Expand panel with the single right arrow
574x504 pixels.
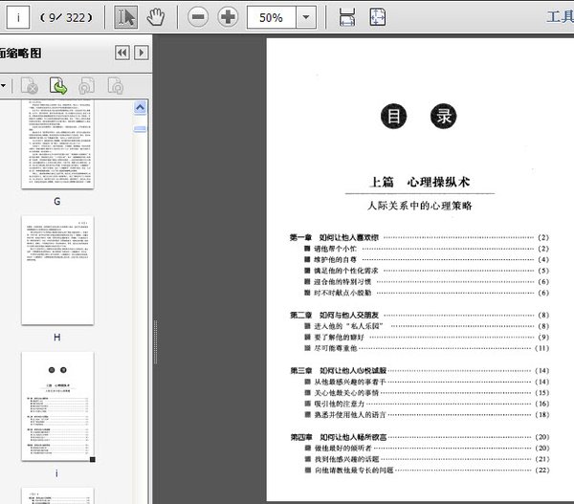pos(142,54)
